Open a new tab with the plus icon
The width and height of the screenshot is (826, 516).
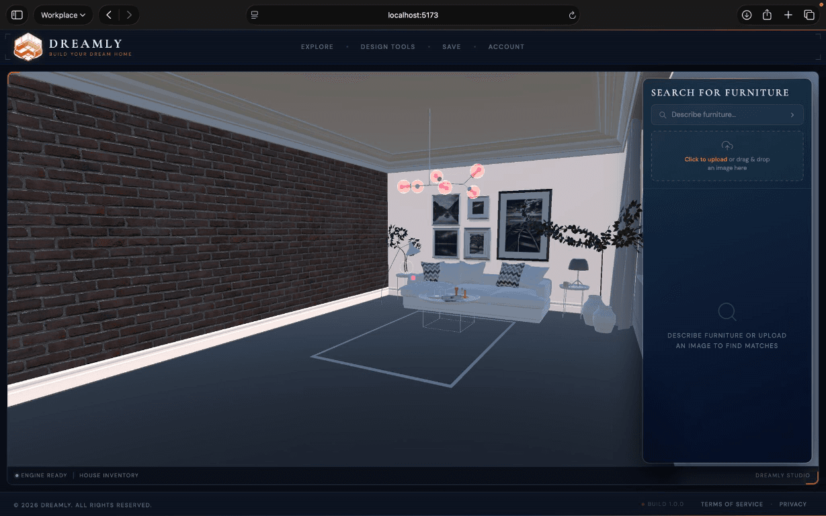(x=788, y=15)
